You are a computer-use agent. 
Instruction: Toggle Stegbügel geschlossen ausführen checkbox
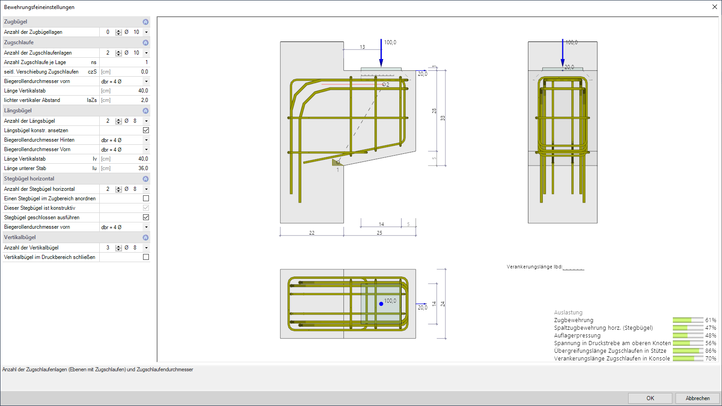coord(146,217)
